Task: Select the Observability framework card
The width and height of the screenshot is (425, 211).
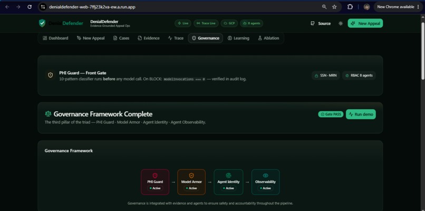Action: 265,182
